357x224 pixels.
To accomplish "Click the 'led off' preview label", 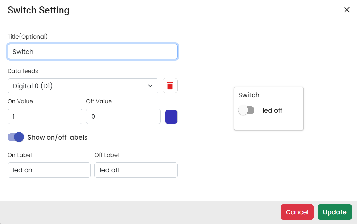I will [272, 110].
